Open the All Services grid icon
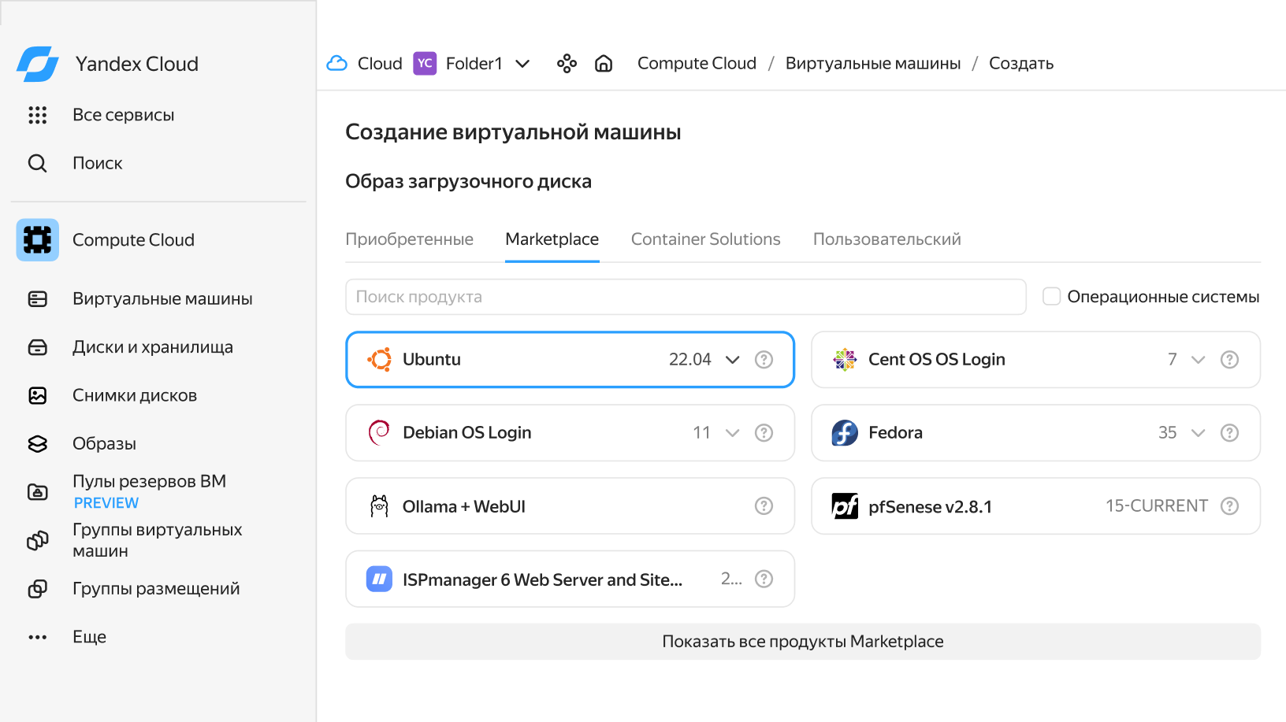Screen dimensions: 1286x722 (x=37, y=115)
